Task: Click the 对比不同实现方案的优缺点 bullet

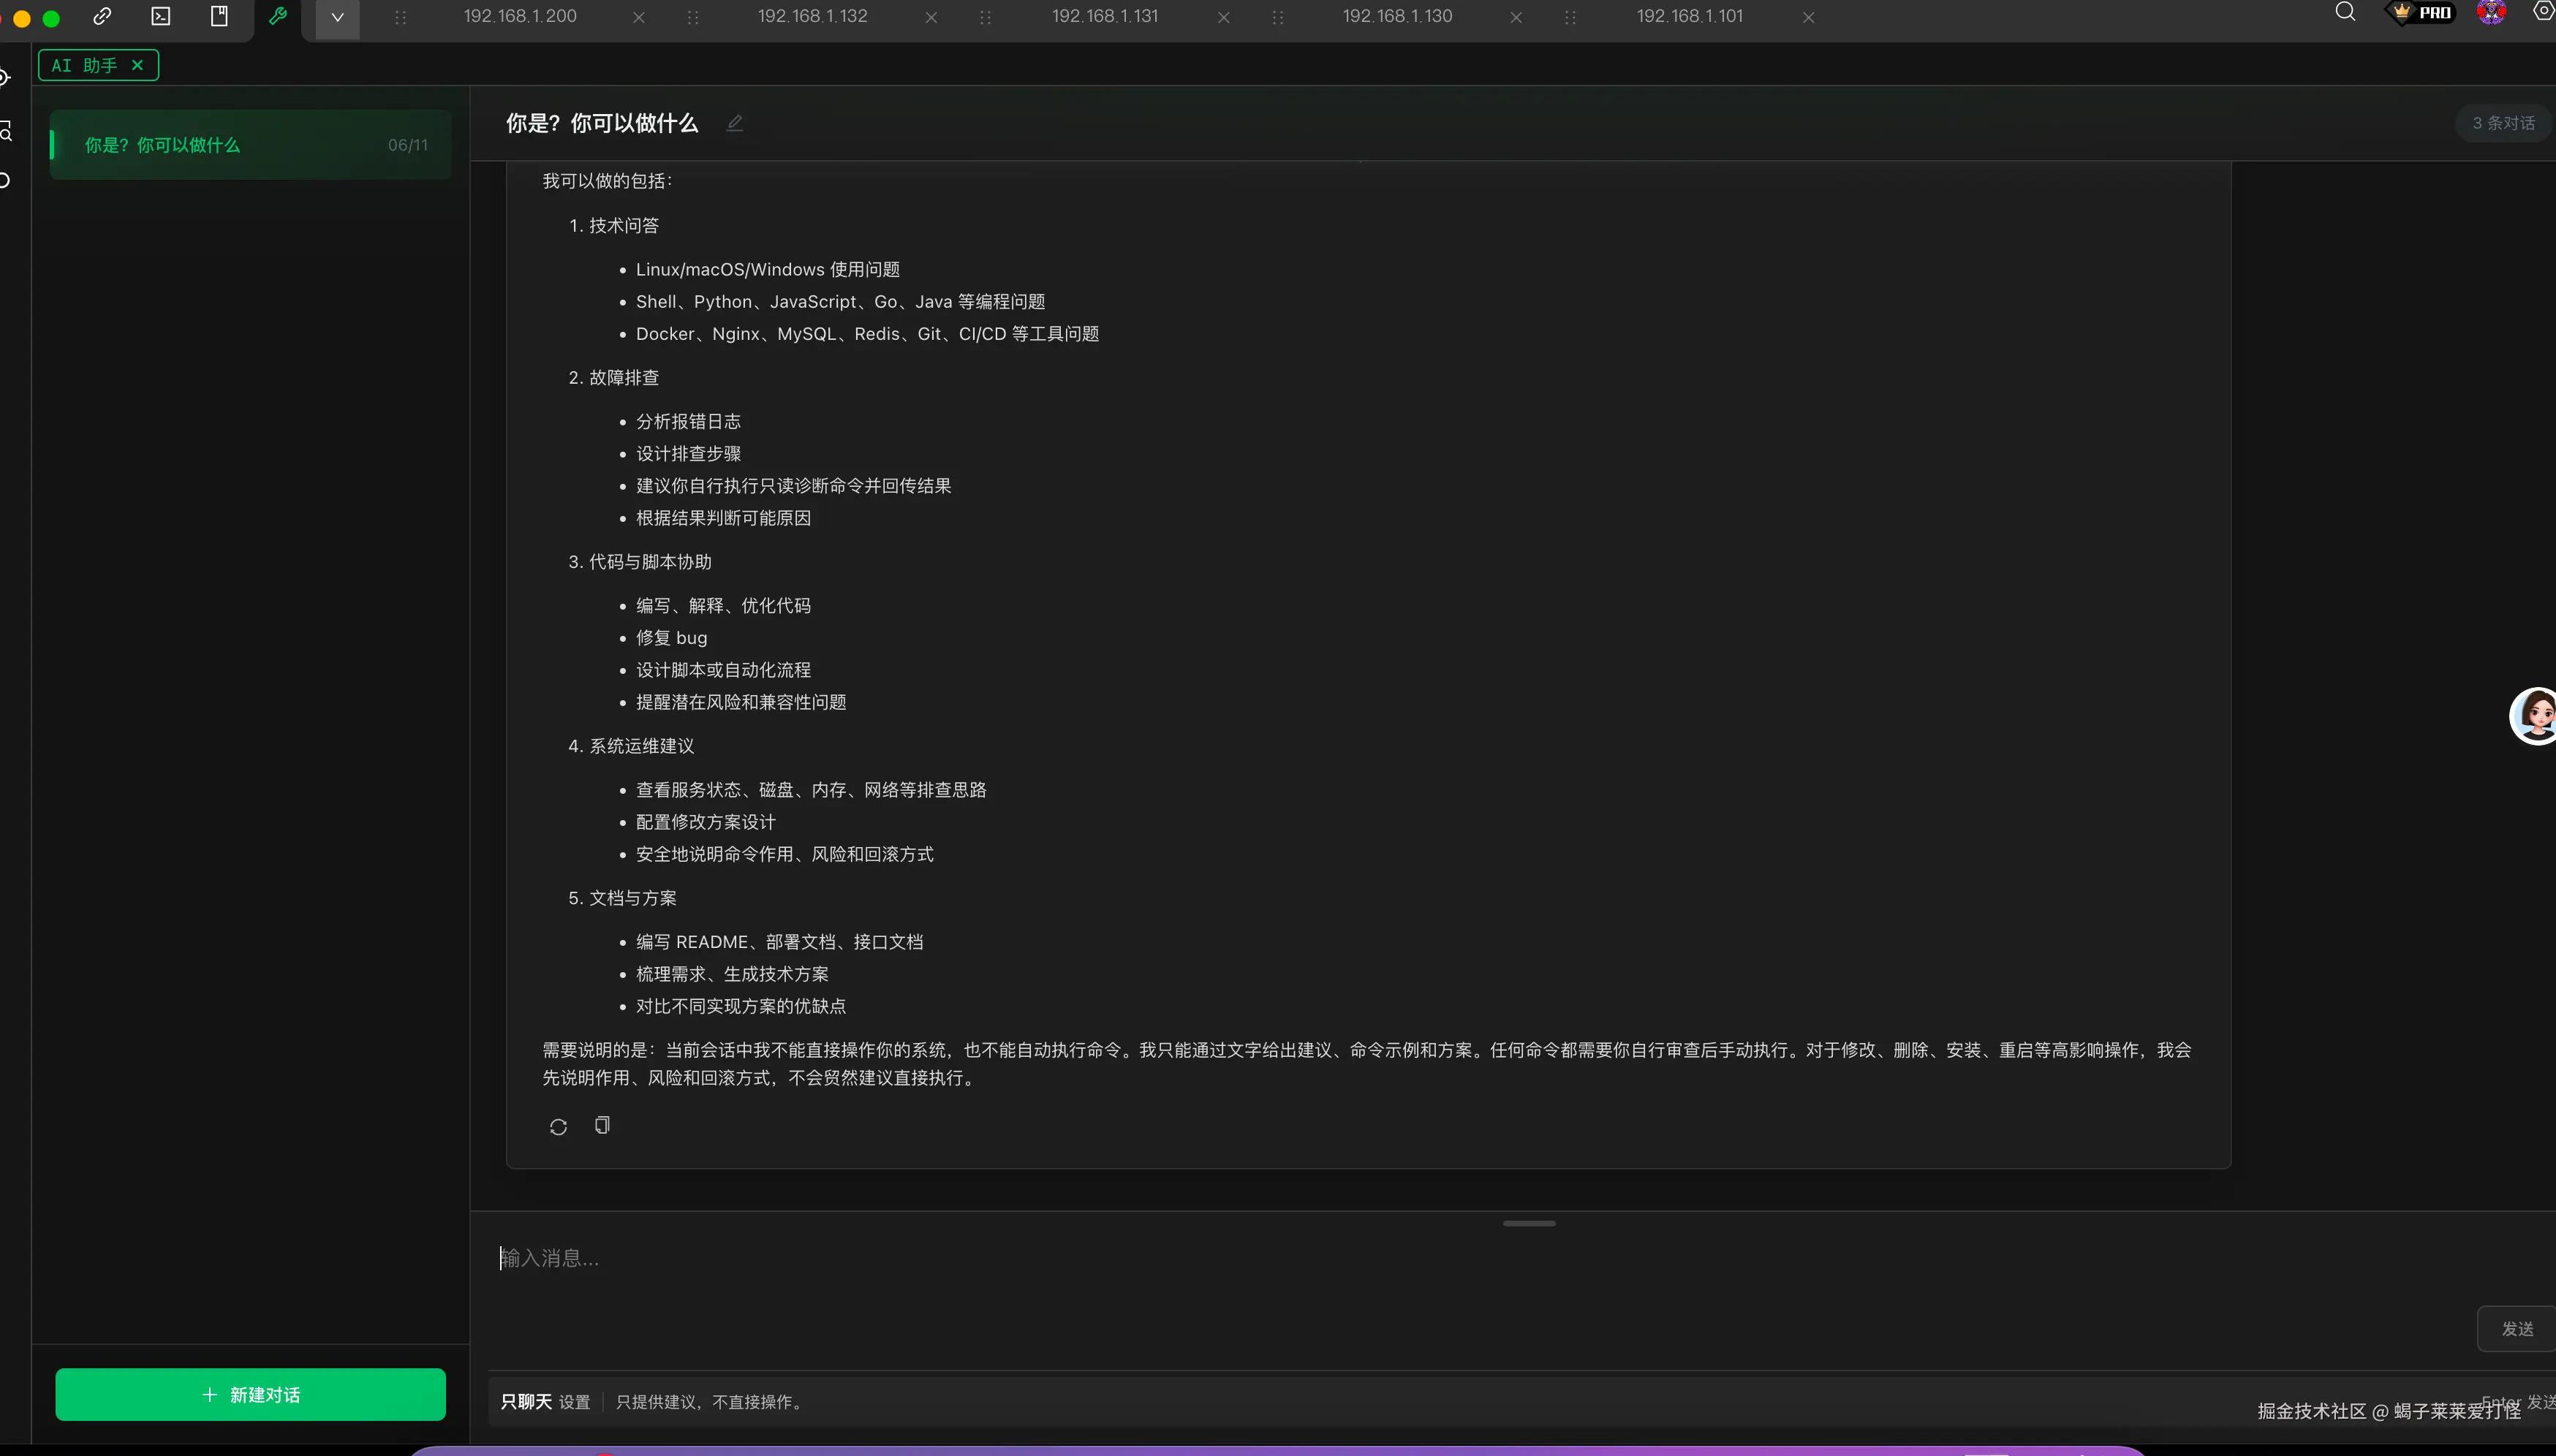Action: (741, 1006)
